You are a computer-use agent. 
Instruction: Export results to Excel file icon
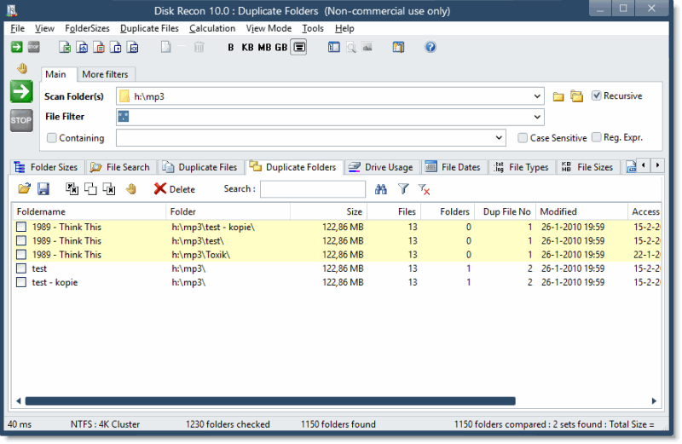click(x=65, y=47)
